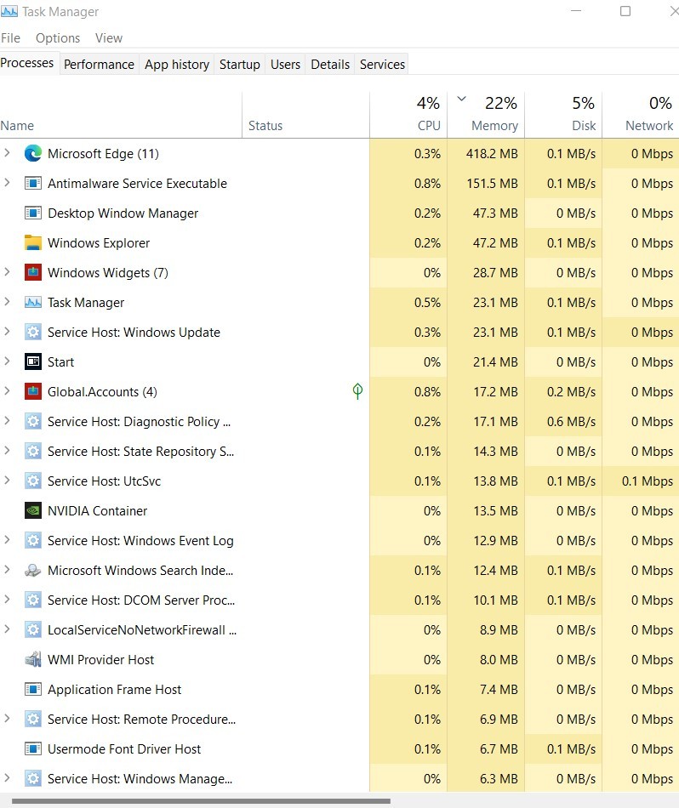Switch to the App history tab
The width and height of the screenshot is (679, 808).
click(x=177, y=65)
